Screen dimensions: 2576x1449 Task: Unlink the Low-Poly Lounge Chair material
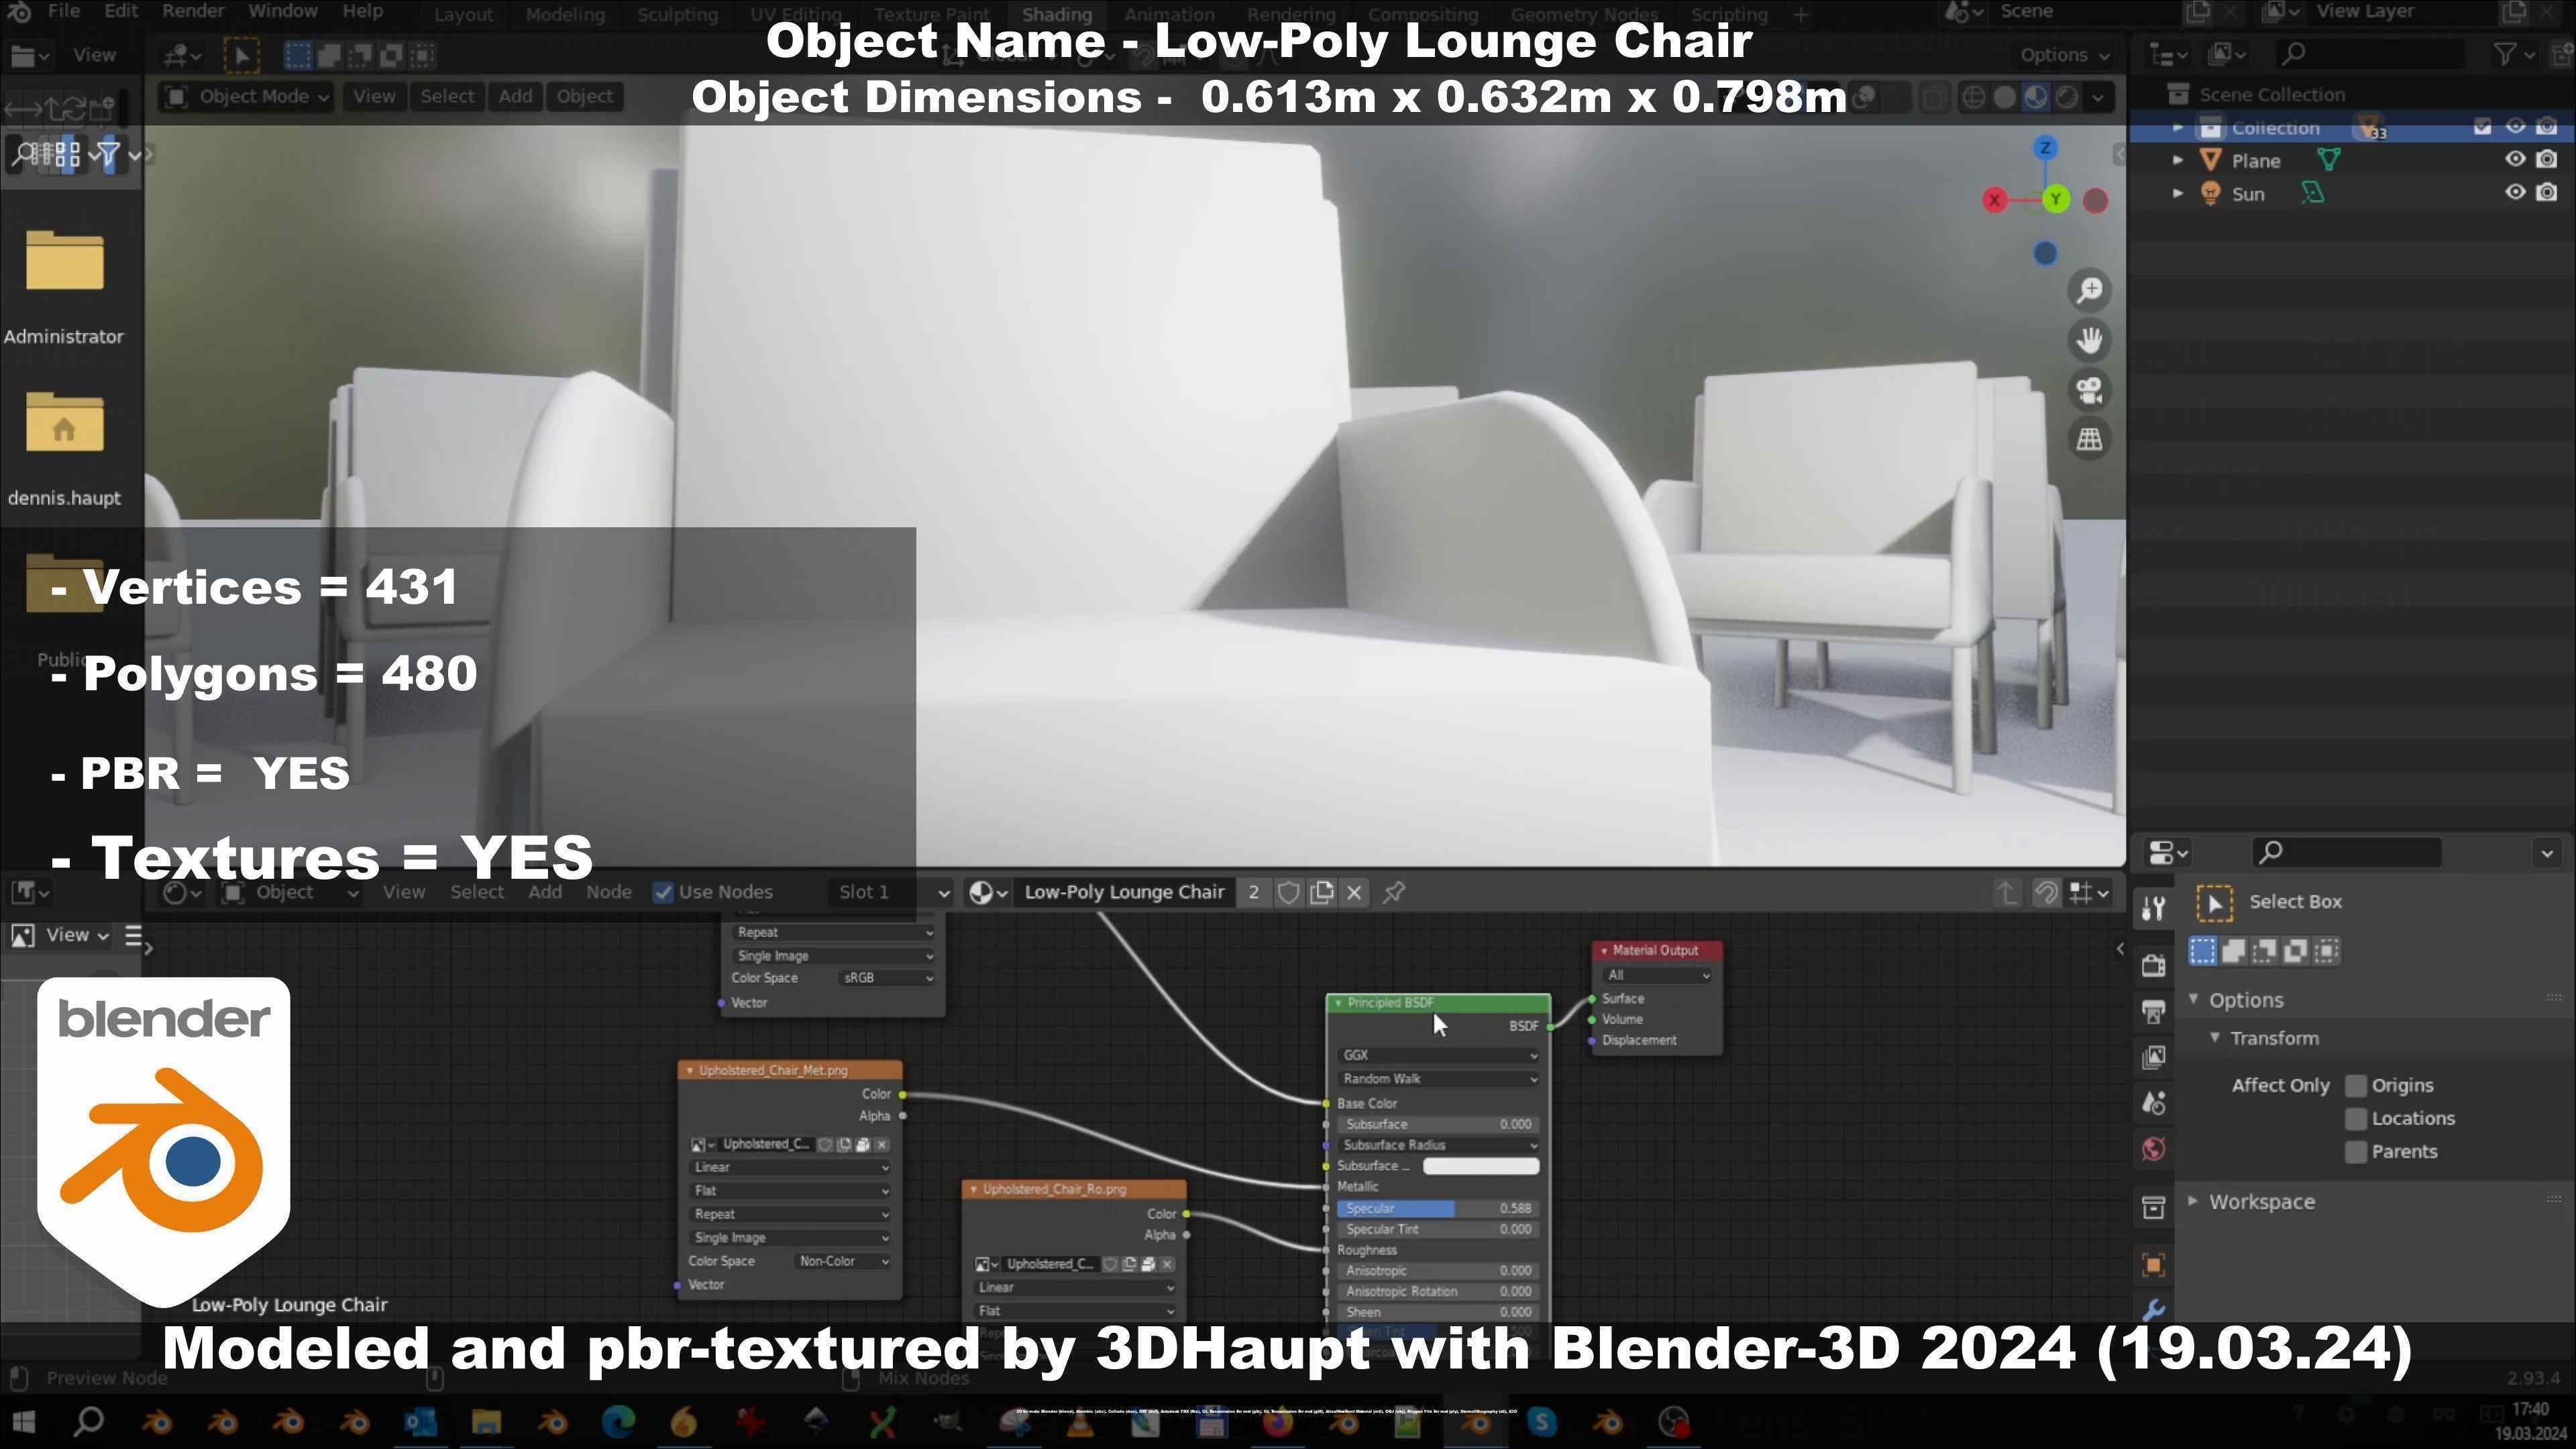(1354, 892)
